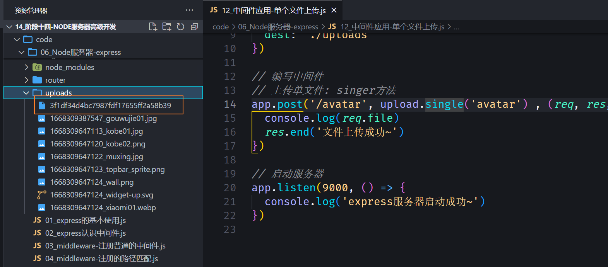
Task: Click line number 20 in the gutter
Action: (230, 188)
